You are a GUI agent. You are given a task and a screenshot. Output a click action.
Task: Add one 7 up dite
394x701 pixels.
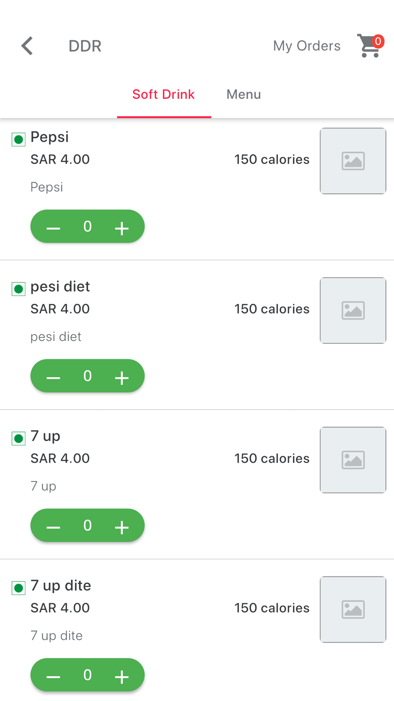122,676
